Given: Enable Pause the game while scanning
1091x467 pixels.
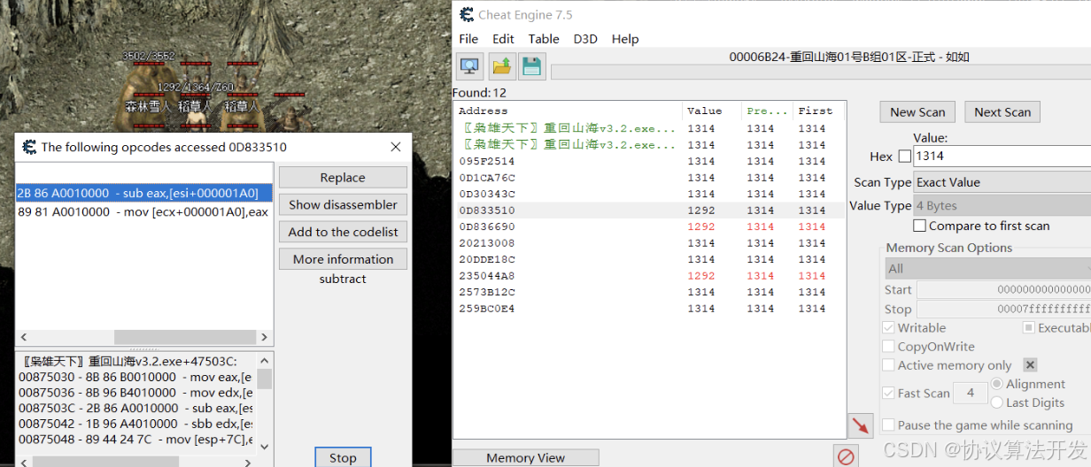Looking at the screenshot, I should point(889,425).
